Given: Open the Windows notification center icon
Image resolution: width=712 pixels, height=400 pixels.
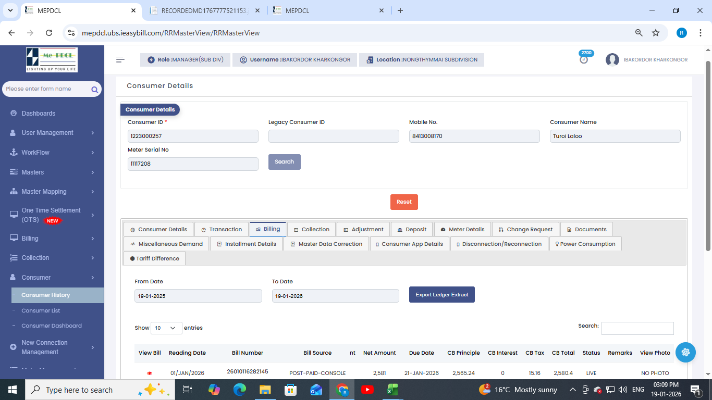Looking at the screenshot, I should [x=696, y=390].
